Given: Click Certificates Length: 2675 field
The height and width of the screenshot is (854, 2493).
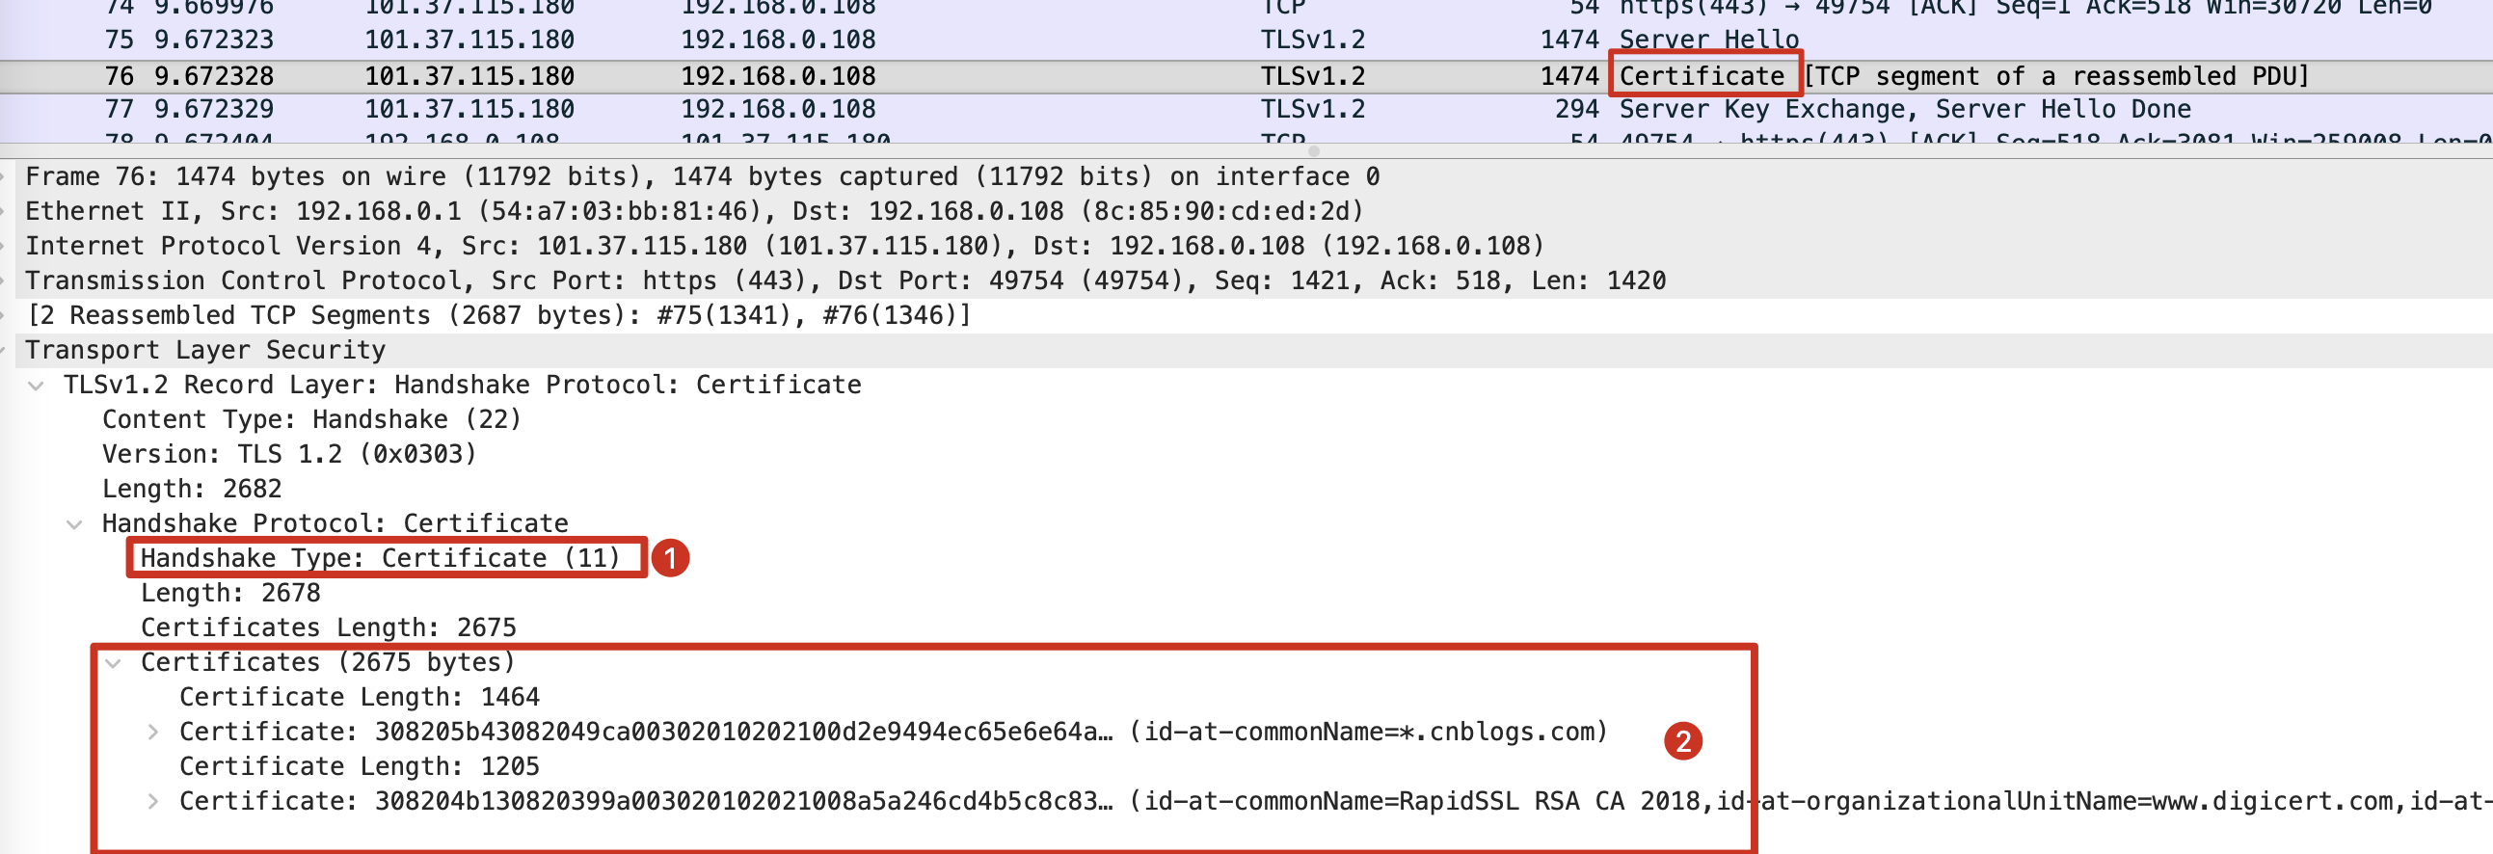Looking at the screenshot, I should click(328, 628).
